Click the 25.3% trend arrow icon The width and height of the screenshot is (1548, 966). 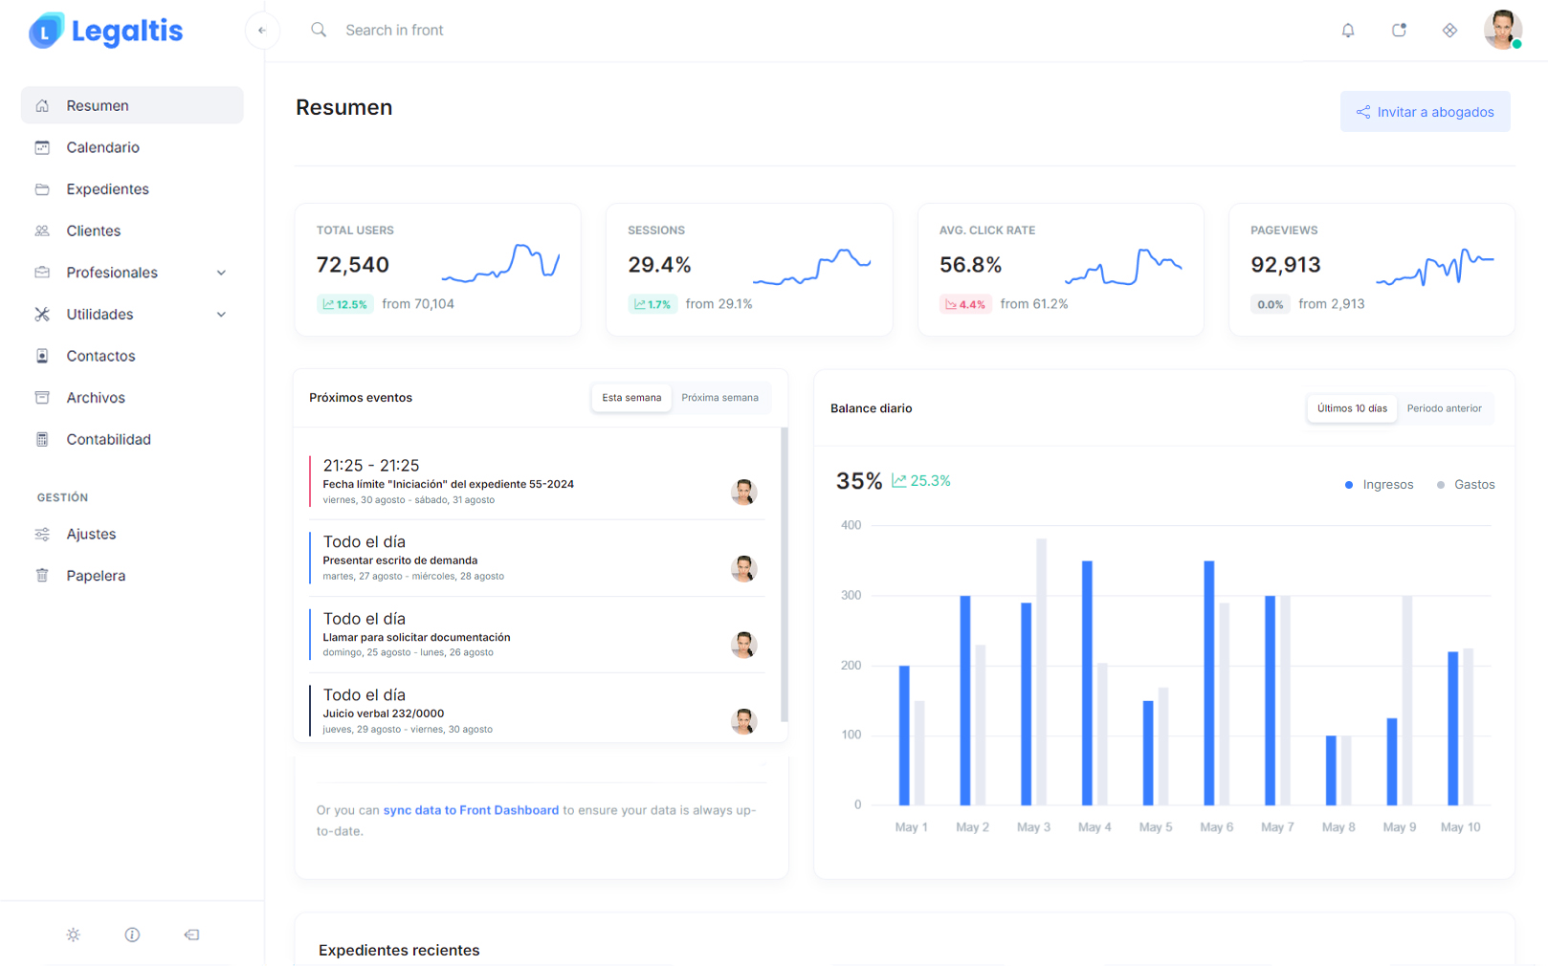(899, 480)
